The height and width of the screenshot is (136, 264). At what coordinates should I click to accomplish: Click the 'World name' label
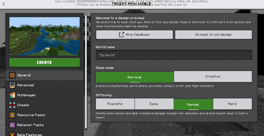click(105, 47)
